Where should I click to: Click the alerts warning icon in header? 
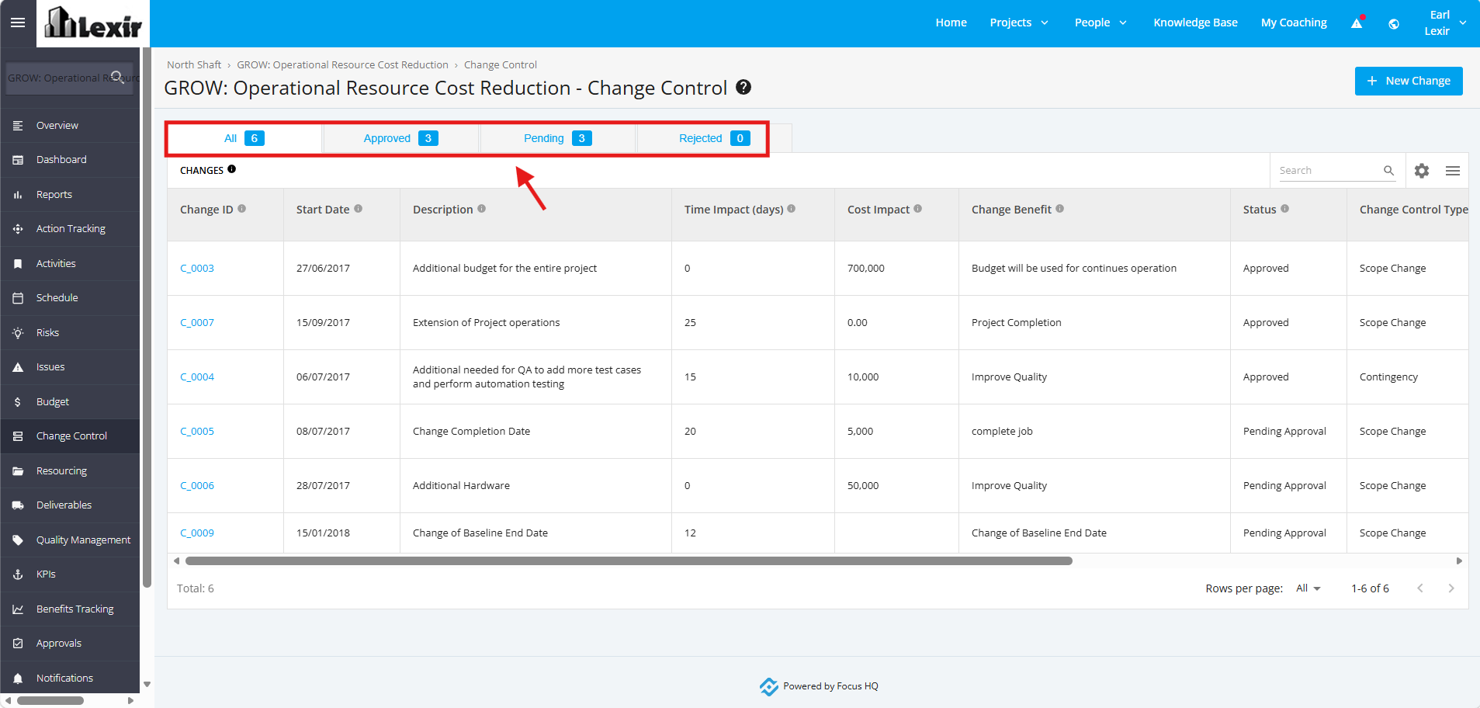coord(1357,23)
